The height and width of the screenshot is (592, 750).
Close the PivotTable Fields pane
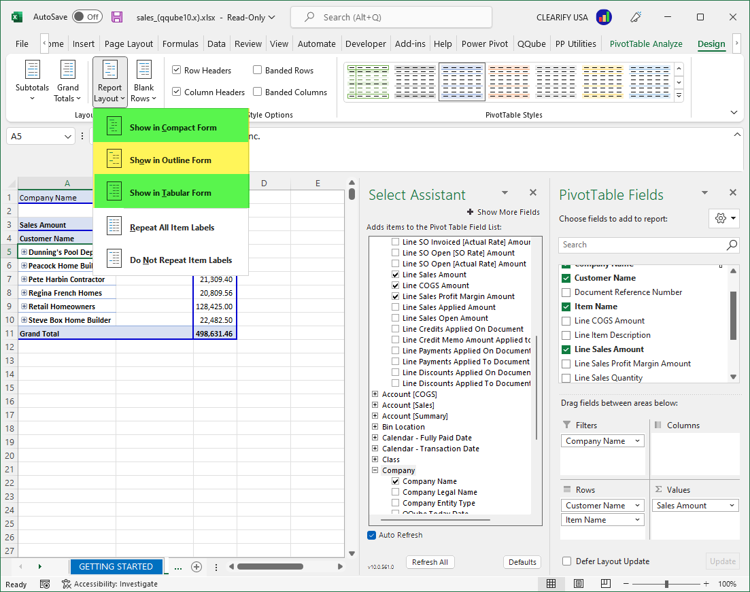(733, 193)
